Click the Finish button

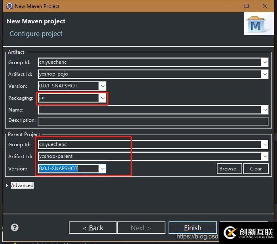pyautogui.click(x=193, y=228)
